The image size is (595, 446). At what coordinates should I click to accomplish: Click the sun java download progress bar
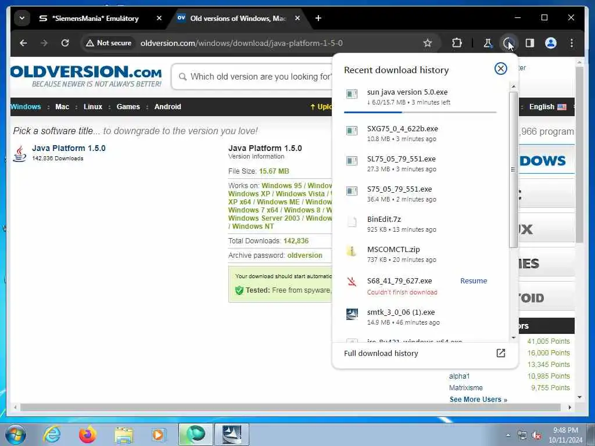pyautogui.click(x=420, y=112)
